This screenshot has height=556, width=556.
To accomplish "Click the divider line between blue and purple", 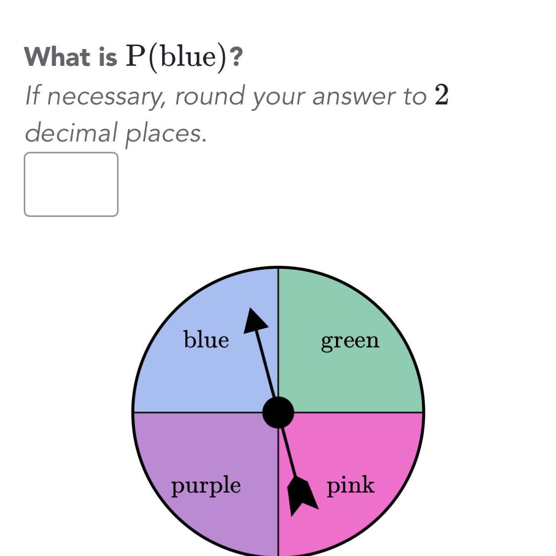I will (198, 412).
